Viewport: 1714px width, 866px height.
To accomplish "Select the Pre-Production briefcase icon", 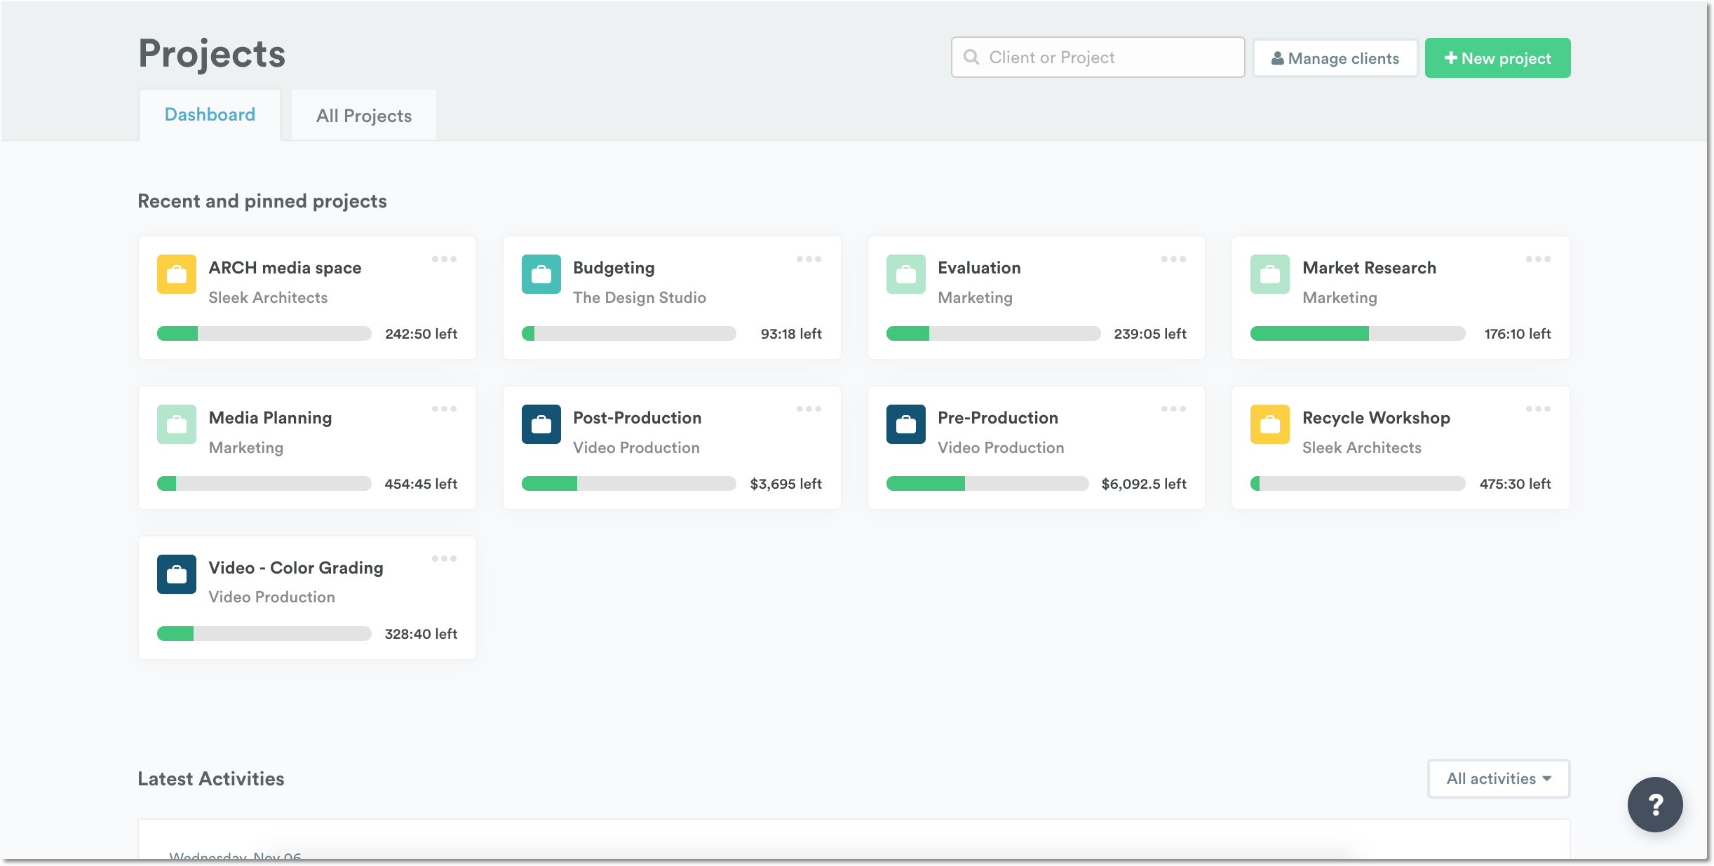I will coord(905,424).
